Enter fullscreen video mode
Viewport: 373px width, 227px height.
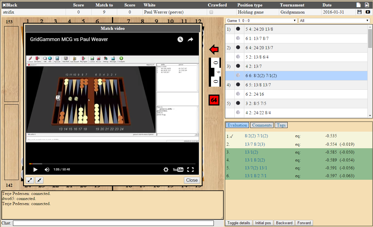[x=190, y=169]
